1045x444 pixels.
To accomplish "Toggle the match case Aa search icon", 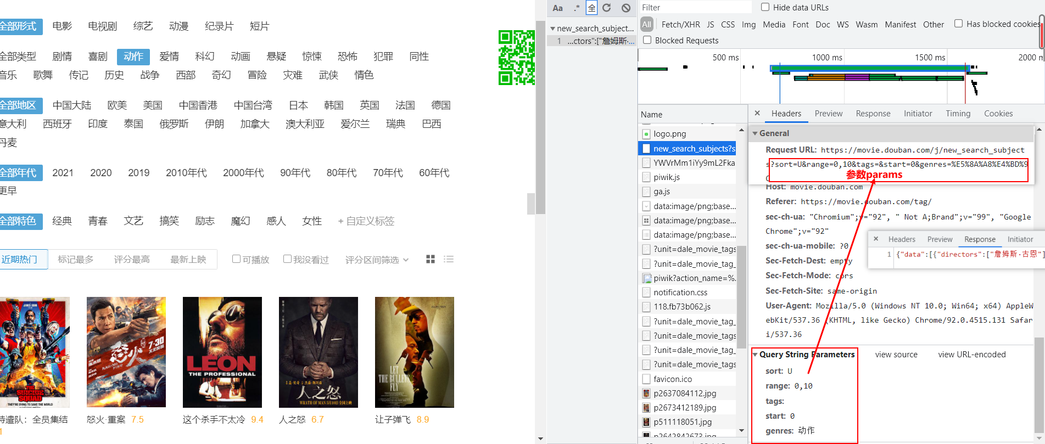I will click(x=557, y=8).
